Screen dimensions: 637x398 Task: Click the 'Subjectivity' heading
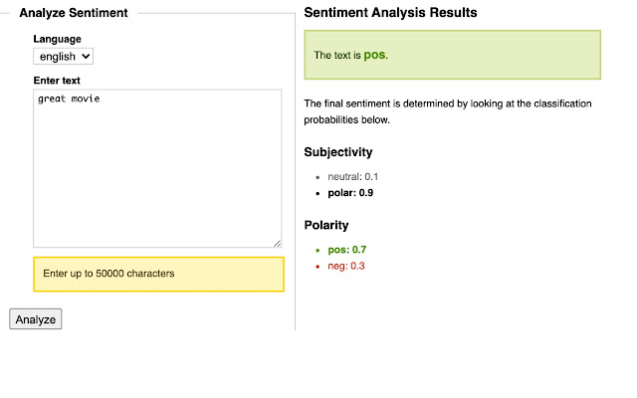(x=338, y=152)
